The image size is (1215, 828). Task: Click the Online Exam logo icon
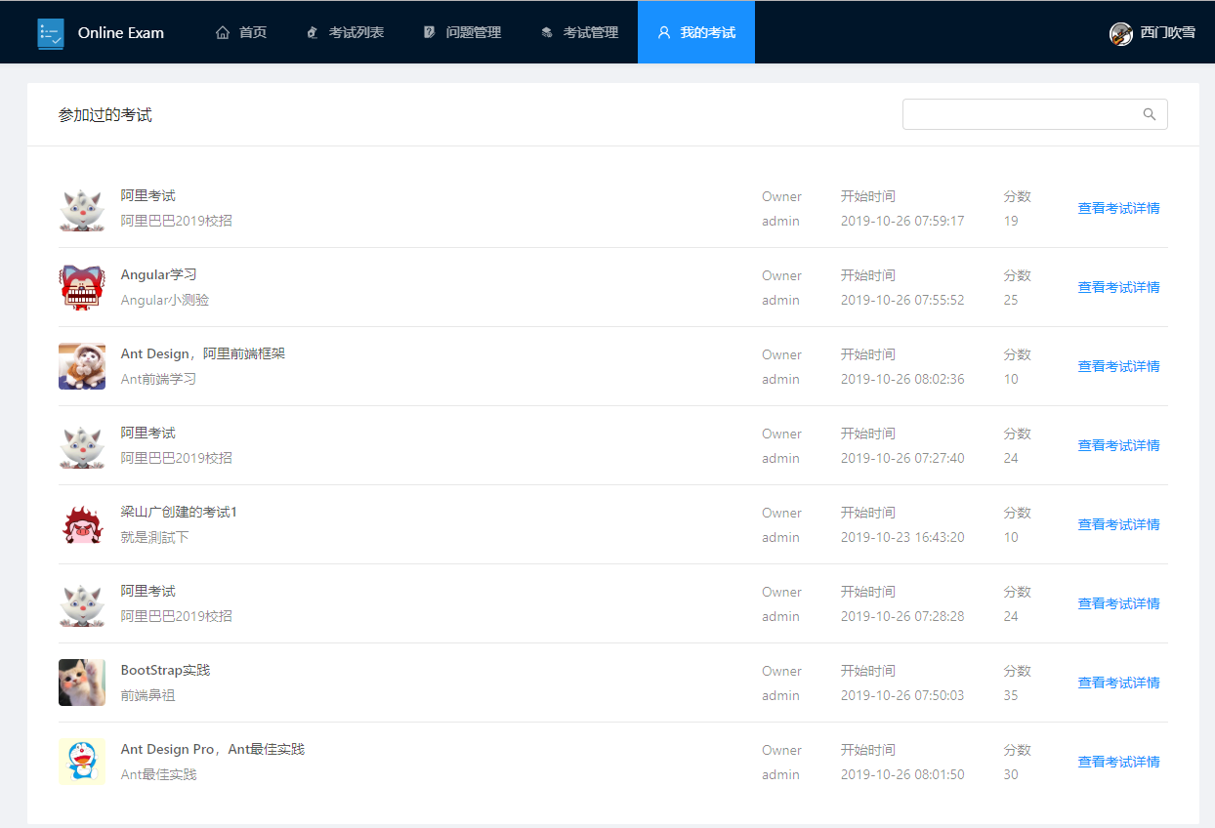pyautogui.click(x=50, y=33)
